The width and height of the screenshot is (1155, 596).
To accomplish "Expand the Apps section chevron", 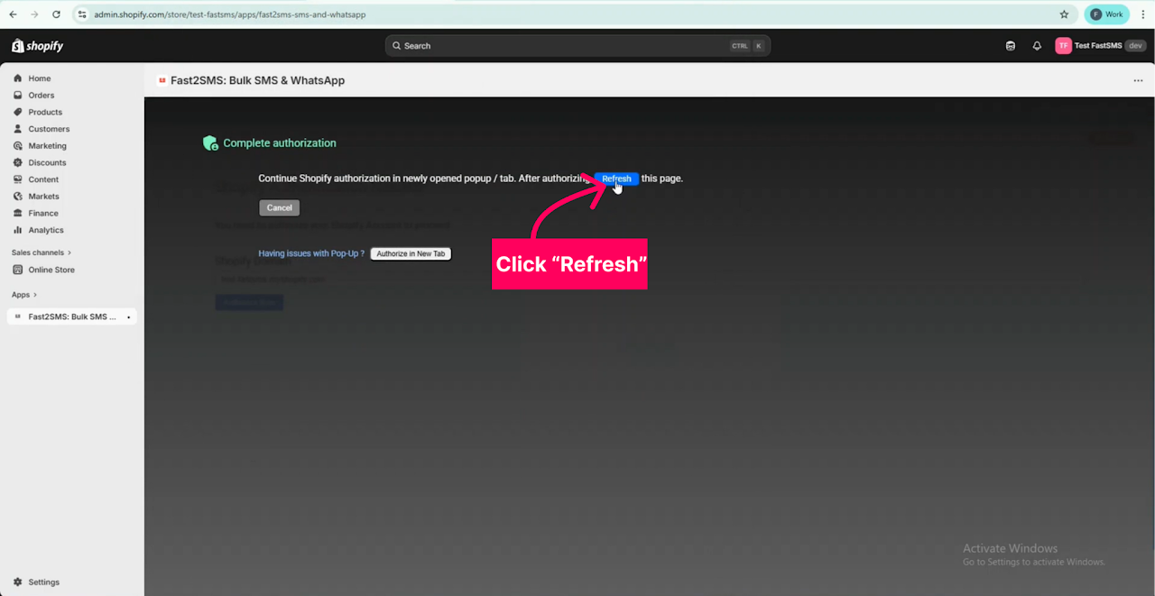I will point(35,295).
